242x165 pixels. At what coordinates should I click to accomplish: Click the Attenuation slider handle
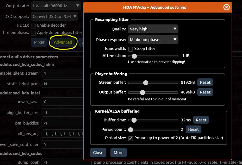click(134, 56)
